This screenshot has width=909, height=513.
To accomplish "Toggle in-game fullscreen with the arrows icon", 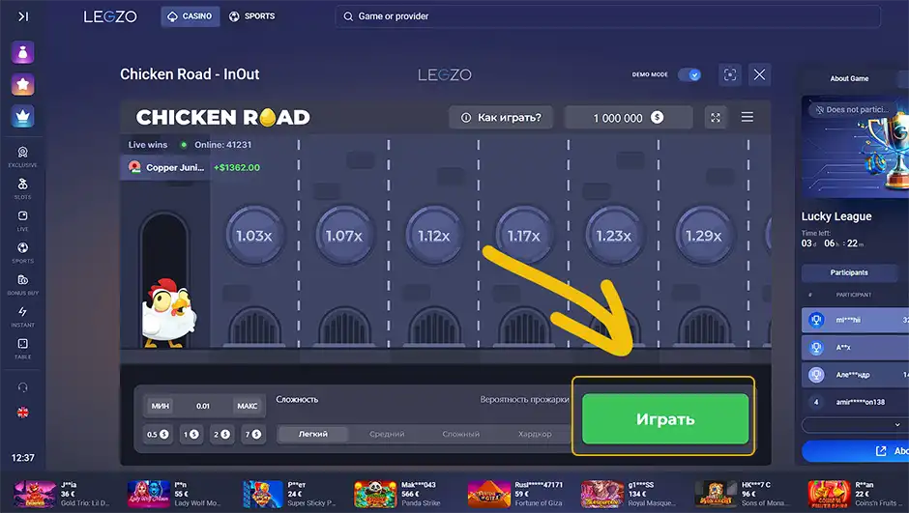I will 716,118.
